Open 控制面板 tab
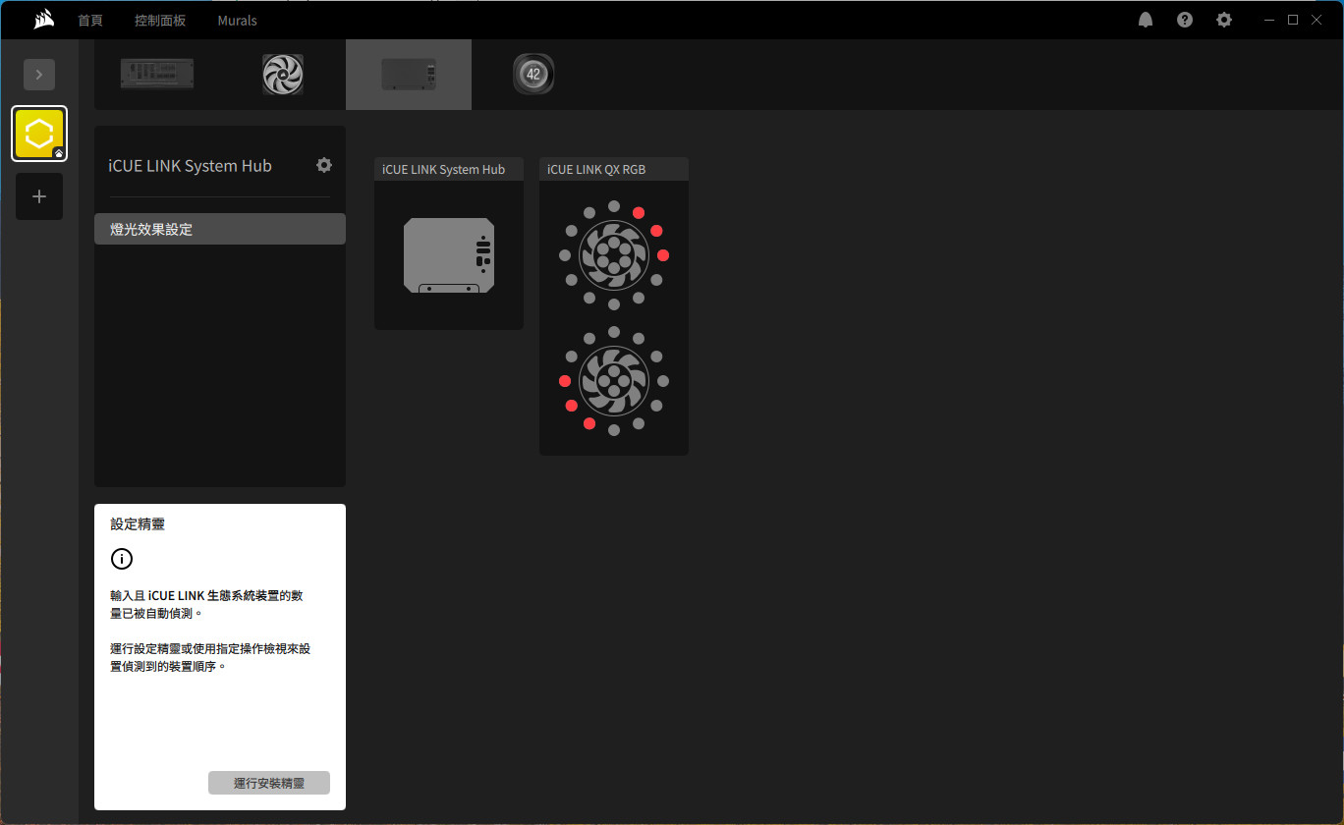The width and height of the screenshot is (1344, 825). tap(160, 20)
